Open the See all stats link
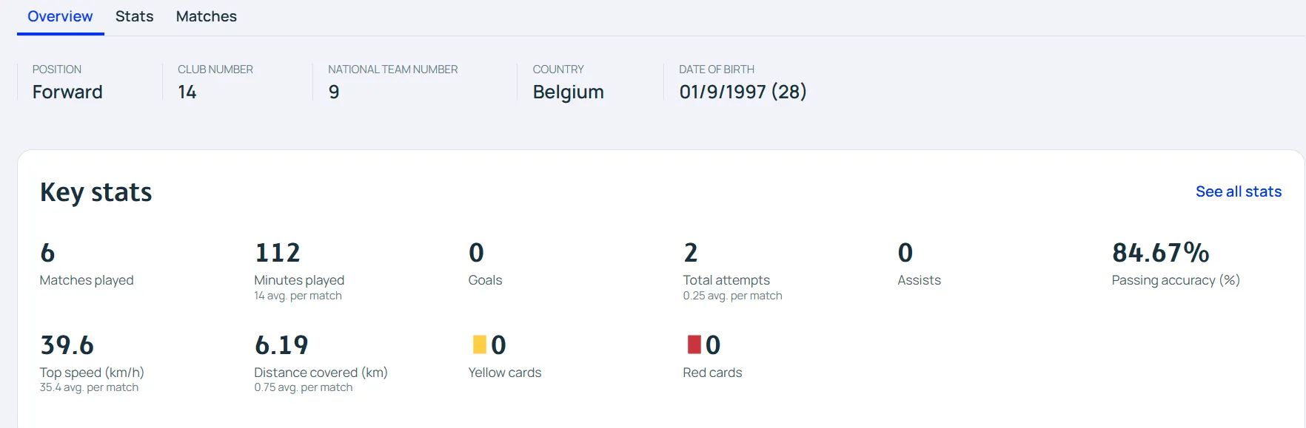This screenshot has height=428, width=1306. tap(1238, 191)
